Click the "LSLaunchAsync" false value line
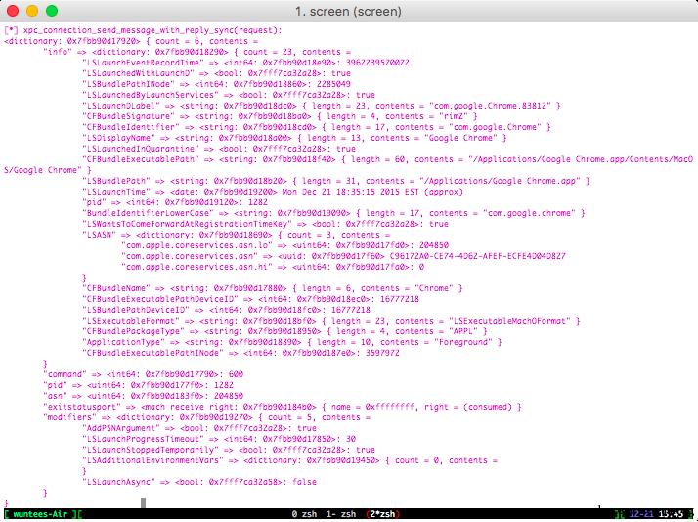 (199, 482)
